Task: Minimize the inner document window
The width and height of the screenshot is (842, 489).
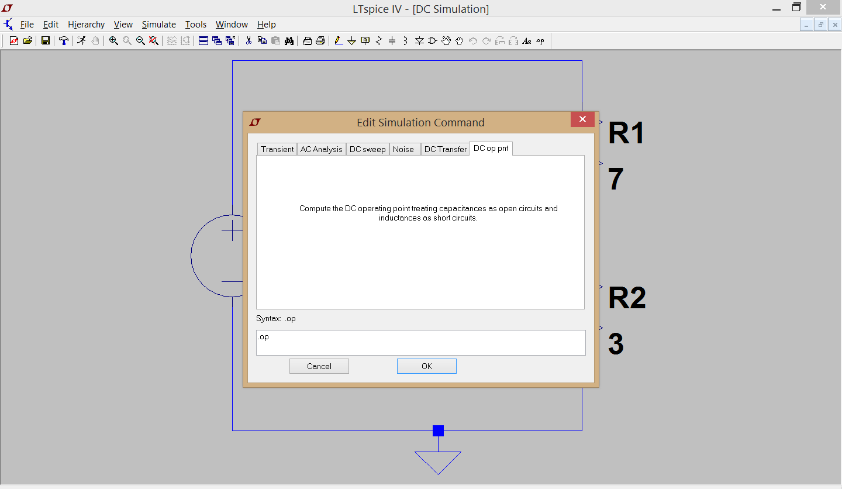Action: pyautogui.click(x=807, y=25)
